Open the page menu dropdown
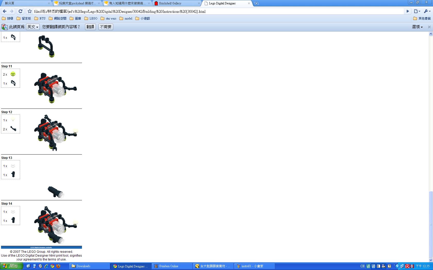 pyautogui.click(x=417, y=11)
